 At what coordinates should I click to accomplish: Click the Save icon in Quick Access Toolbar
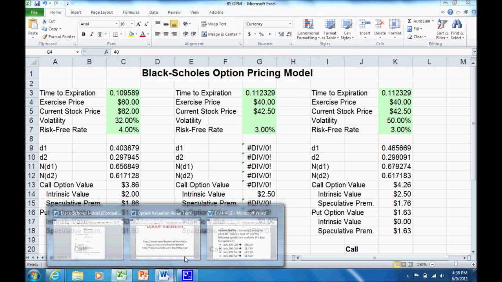click(37, 4)
